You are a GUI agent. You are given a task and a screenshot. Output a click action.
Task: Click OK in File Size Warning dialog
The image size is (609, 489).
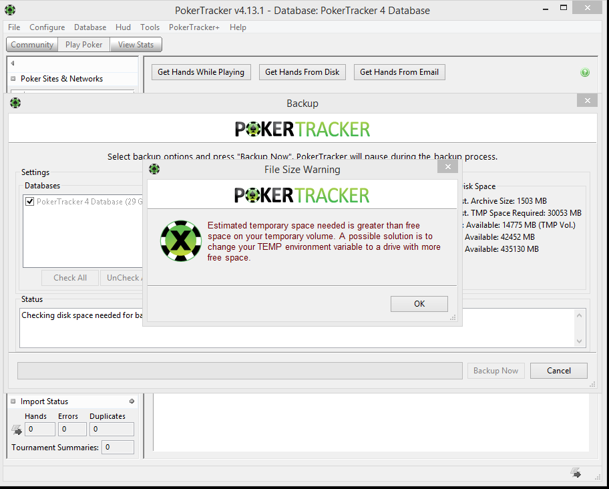(x=419, y=304)
